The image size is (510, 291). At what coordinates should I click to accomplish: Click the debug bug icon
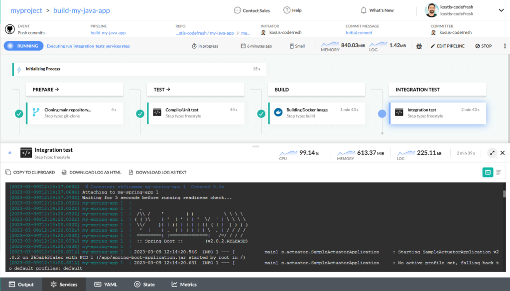coord(419,46)
